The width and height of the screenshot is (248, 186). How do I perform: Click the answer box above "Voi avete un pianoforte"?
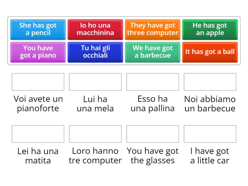(x=38, y=82)
